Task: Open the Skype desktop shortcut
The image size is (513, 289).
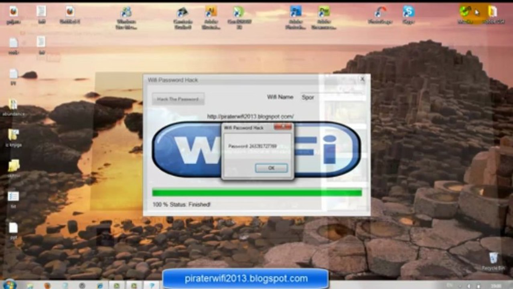Action: click(408, 14)
